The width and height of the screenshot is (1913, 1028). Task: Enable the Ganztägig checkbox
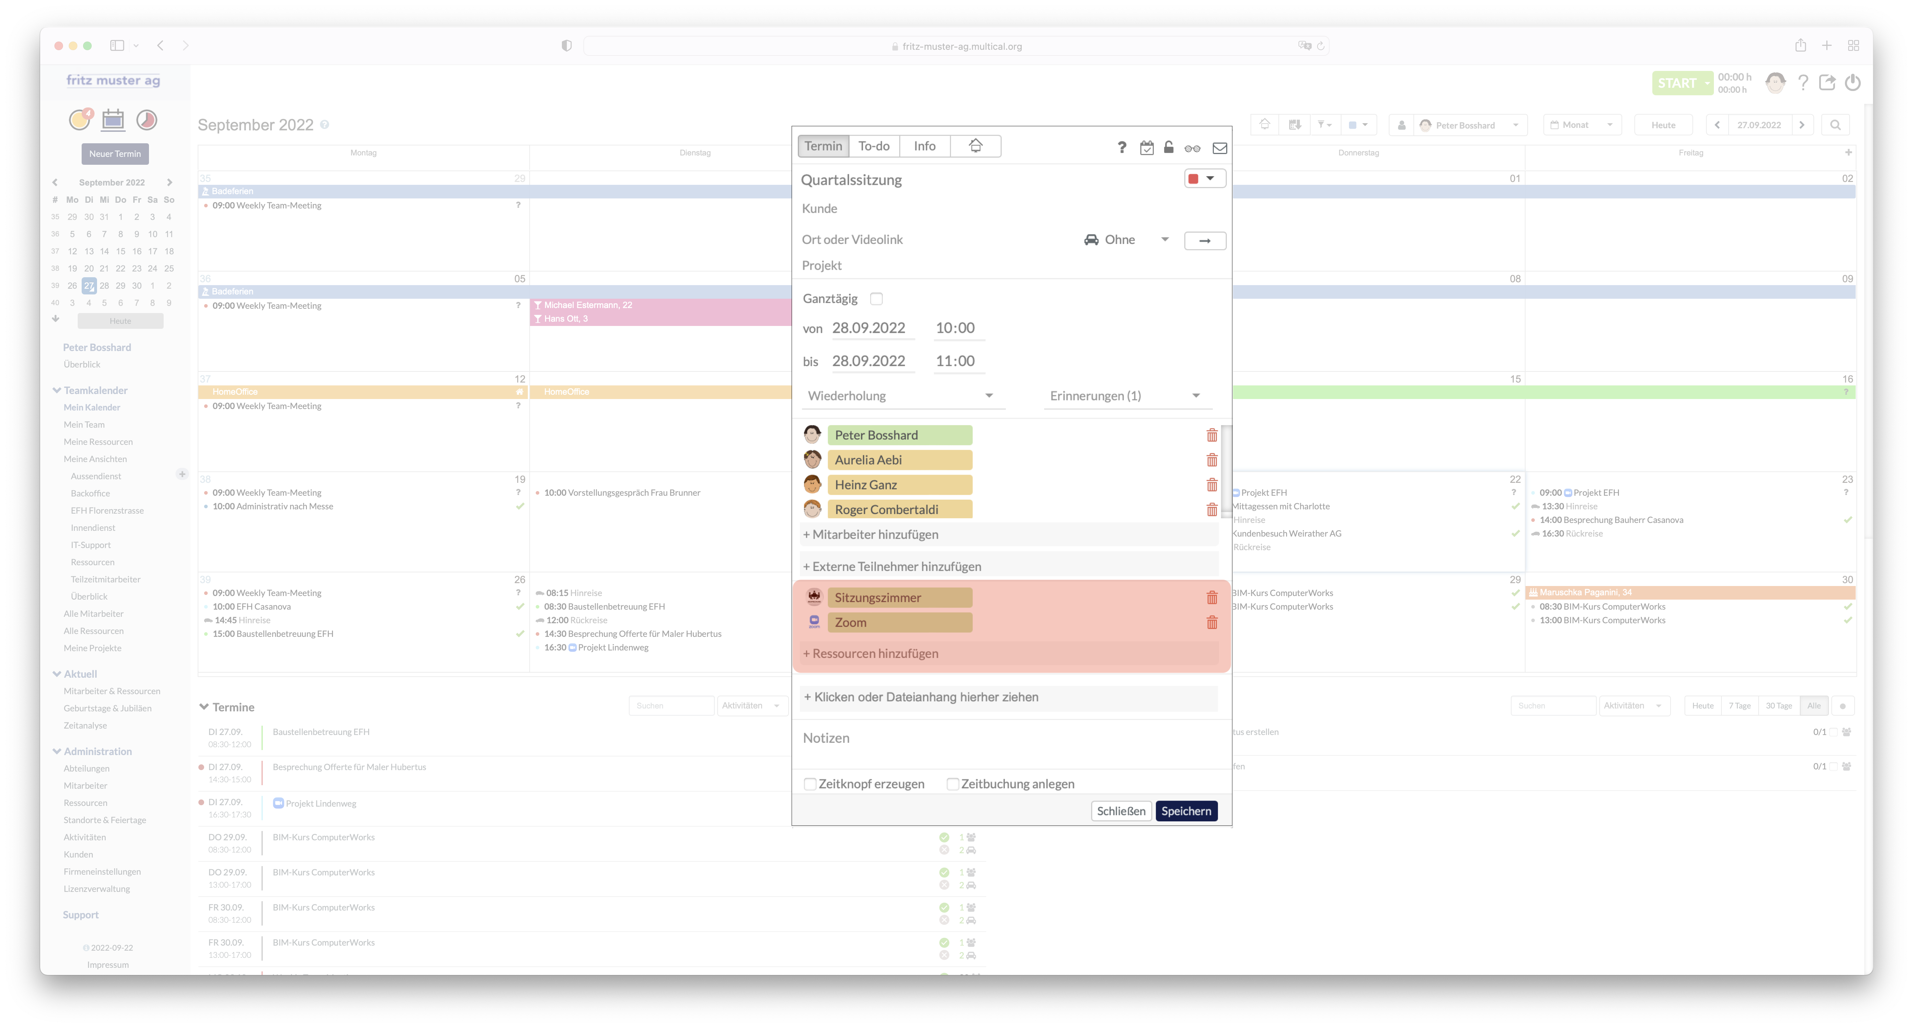tap(876, 299)
